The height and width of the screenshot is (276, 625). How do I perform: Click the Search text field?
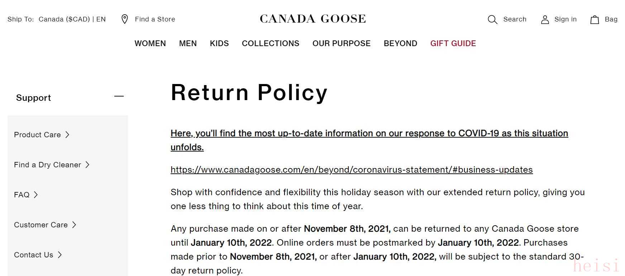[515, 19]
